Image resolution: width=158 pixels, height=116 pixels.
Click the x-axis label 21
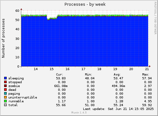[x=147, y=69]
